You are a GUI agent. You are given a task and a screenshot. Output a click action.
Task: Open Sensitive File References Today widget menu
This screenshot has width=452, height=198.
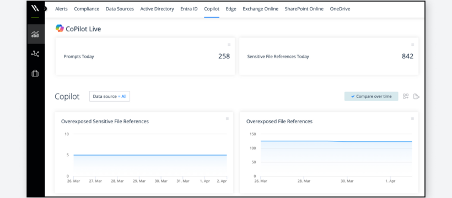[x=412, y=45]
